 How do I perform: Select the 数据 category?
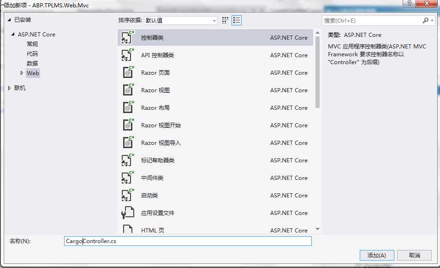(32, 63)
